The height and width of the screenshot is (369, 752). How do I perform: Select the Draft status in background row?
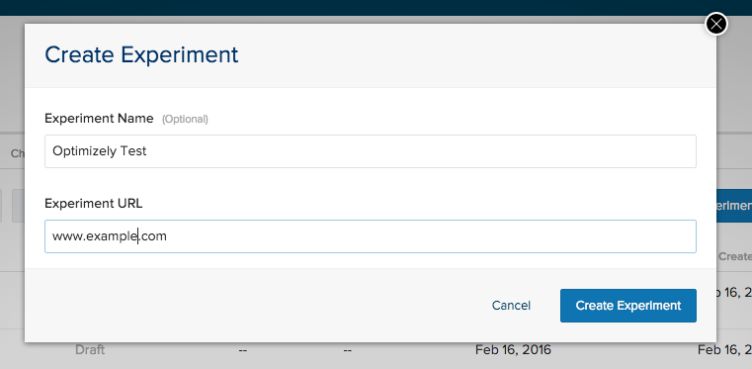pos(90,350)
